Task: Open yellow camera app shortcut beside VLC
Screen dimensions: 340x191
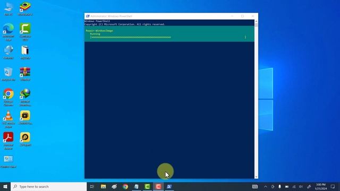Action: pos(25,118)
